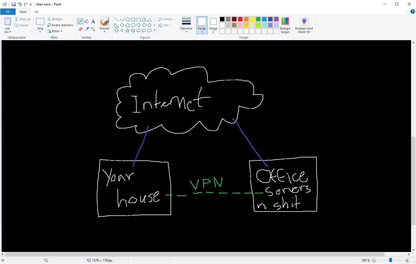Screen dimensions: 416x264
Task: Choose the right arrow shape
Action: tap(139, 25)
